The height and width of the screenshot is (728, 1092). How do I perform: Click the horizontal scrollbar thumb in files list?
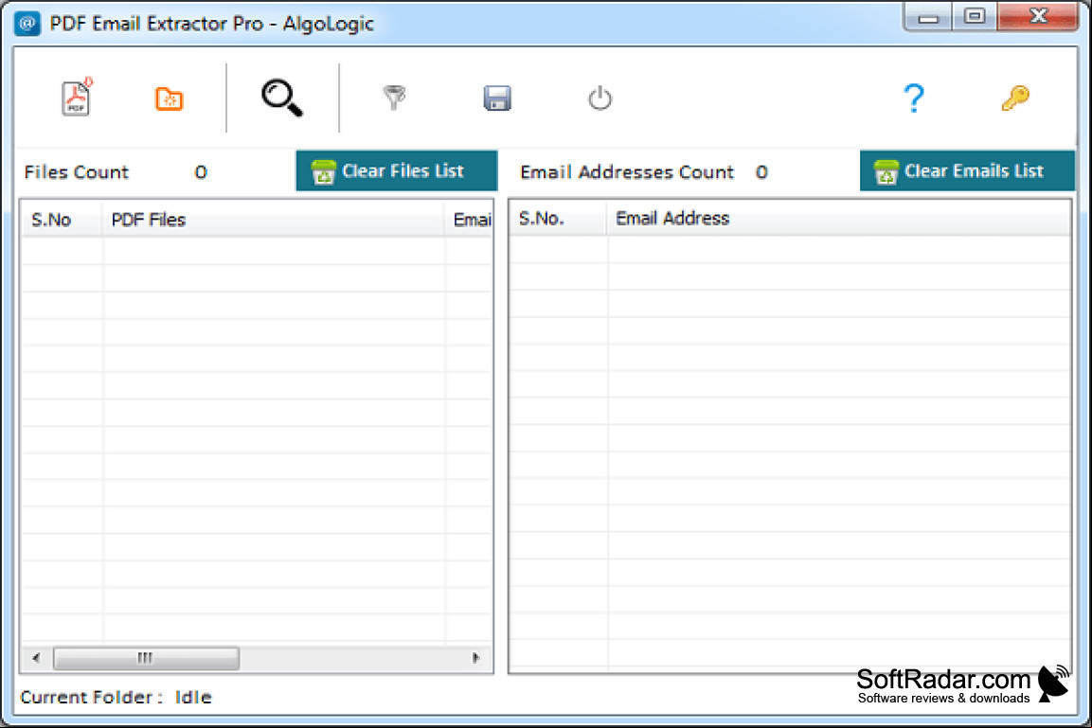click(x=146, y=658)
